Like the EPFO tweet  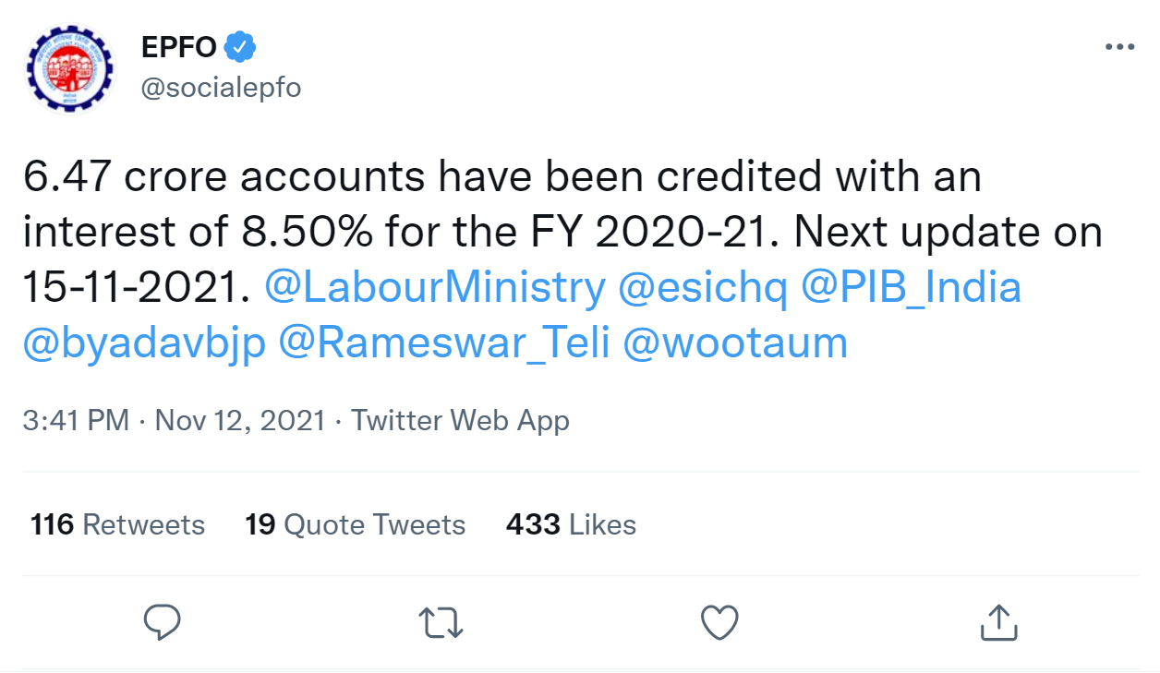(719, 624)
